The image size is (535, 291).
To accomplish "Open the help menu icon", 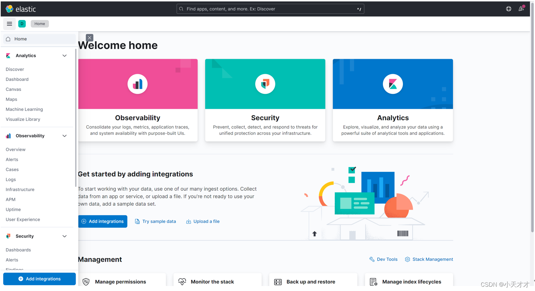I will point(509,9).
